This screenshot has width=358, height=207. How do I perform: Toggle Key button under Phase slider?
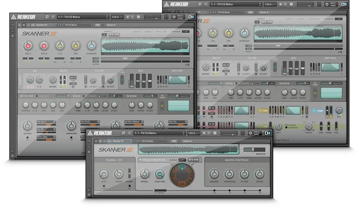pyautogui.click(x=129, y=186)
